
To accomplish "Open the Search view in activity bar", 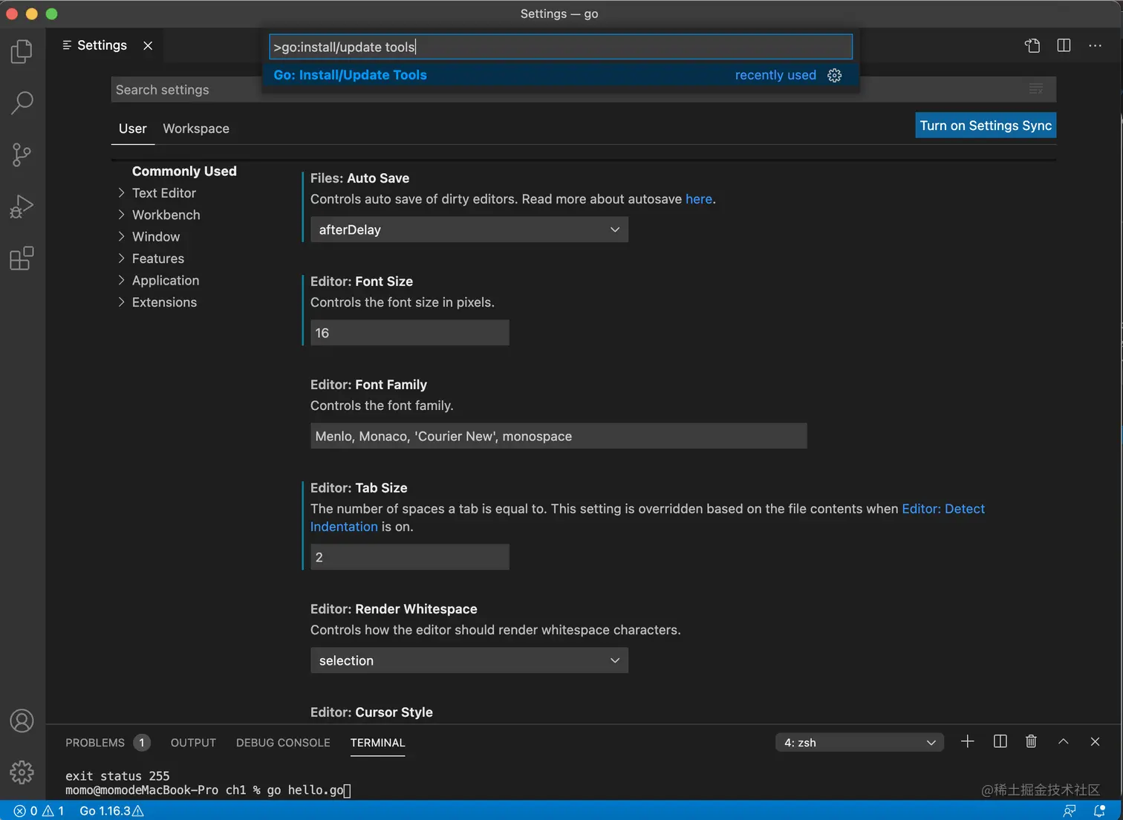I will (22, 103).
